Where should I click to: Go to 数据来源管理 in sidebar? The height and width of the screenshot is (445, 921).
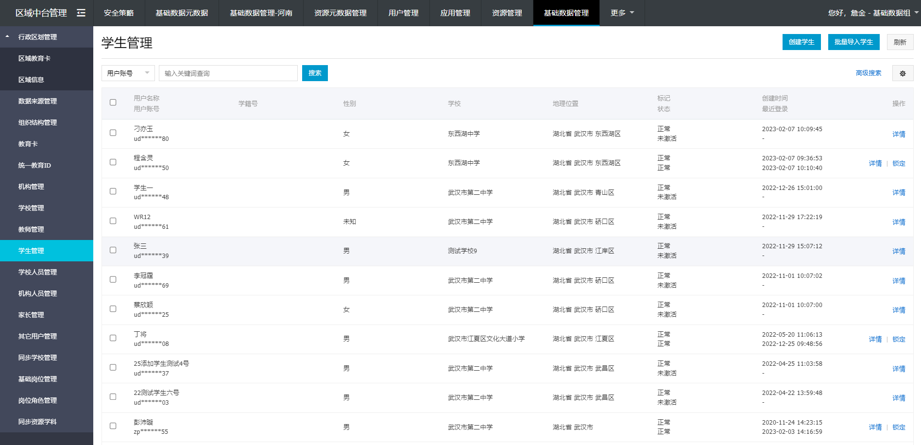tap(47, 101)
